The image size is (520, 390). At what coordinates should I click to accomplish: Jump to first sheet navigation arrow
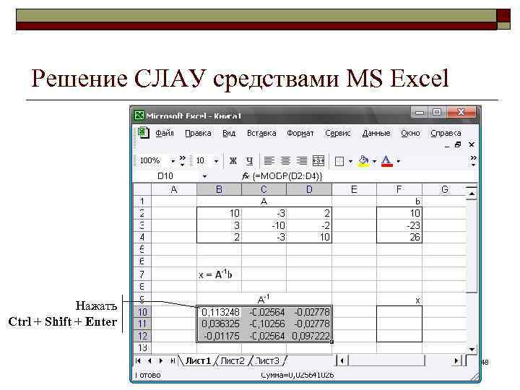[138, 361]
